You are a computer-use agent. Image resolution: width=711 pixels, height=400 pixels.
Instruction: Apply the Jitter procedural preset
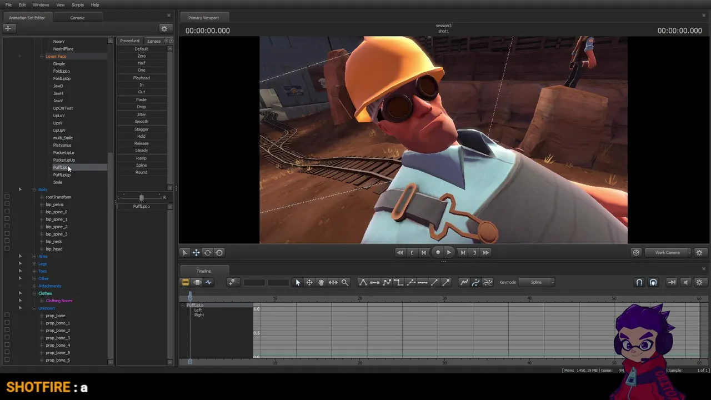pos(142,114)
